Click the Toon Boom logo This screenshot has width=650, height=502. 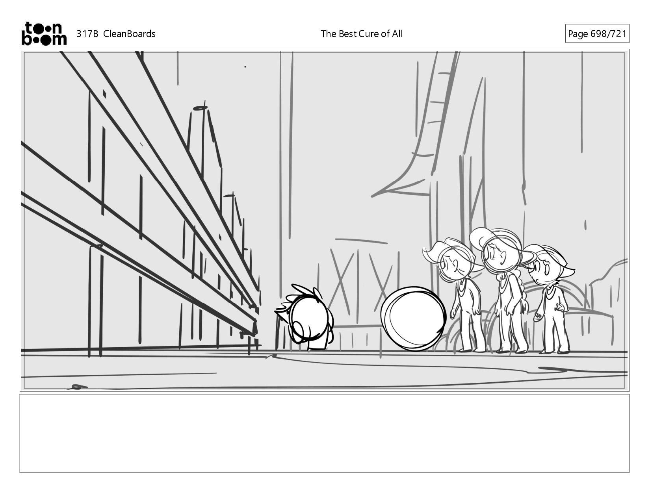(44, 33)
